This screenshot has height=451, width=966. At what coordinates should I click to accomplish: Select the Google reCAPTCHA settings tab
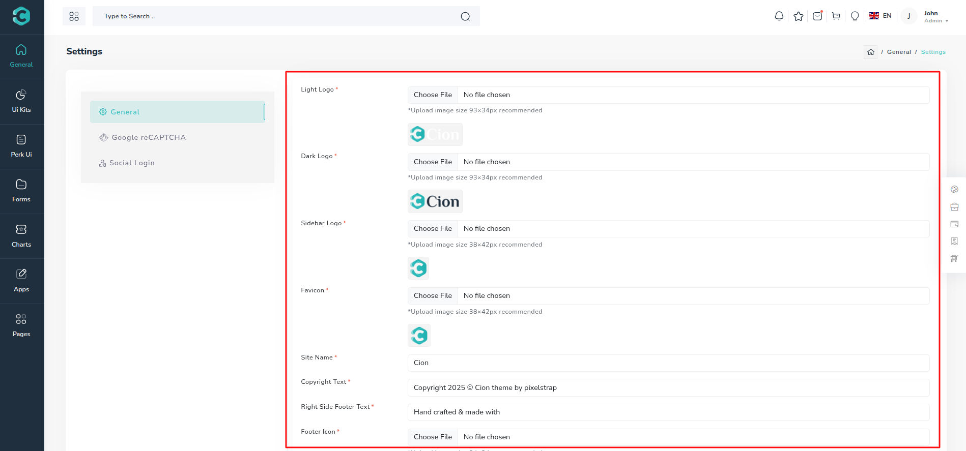[x=148, y=137]
